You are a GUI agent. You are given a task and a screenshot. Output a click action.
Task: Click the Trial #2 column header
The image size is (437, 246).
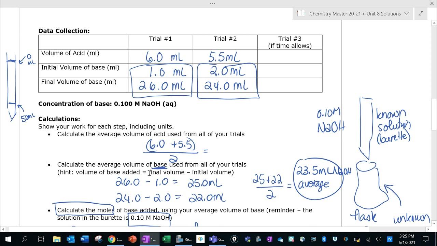coord(225,39)
